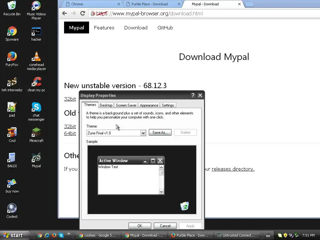Switch to the Themes tab

pyautogui.click(x=90, y=105)
